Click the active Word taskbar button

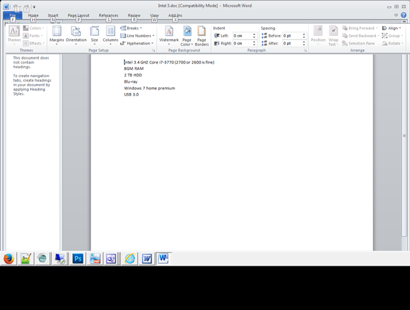click(x=164, y=259)
